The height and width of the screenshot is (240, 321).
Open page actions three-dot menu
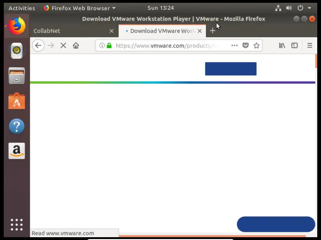click(x=234, y=46)
